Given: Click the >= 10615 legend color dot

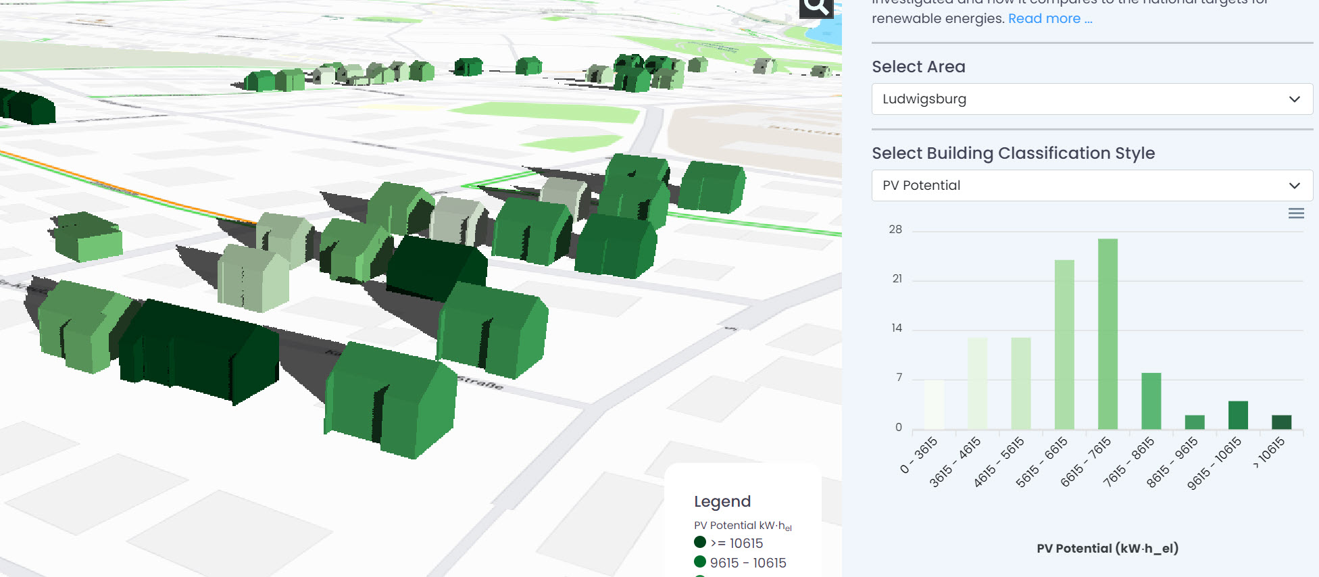Looking at the screenshot, I should (700, 542).
